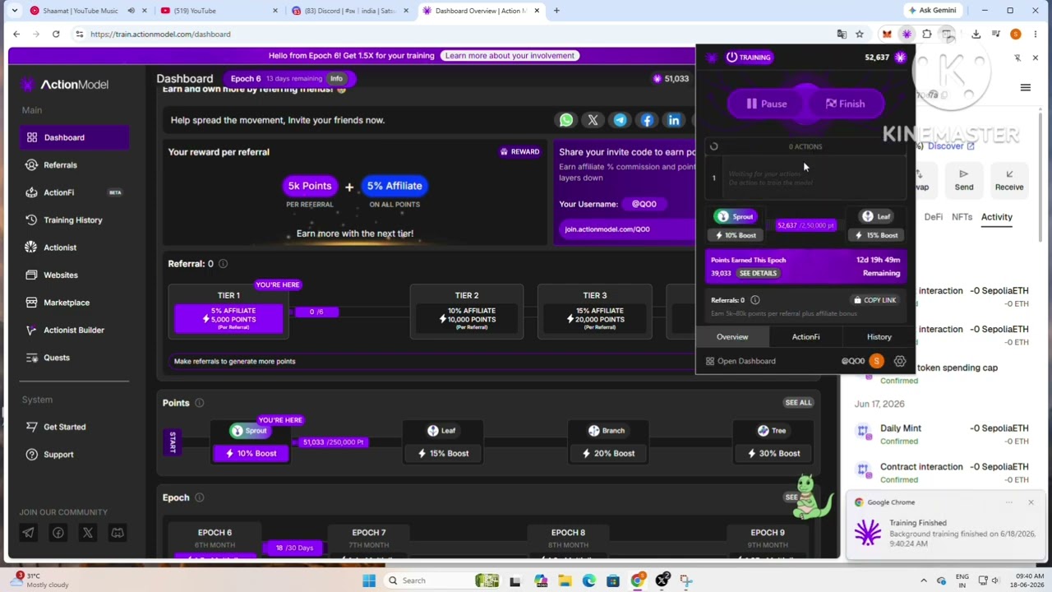
Task: Open the Telegram community icon in sidebar footer
Action: tap(28, 533)
